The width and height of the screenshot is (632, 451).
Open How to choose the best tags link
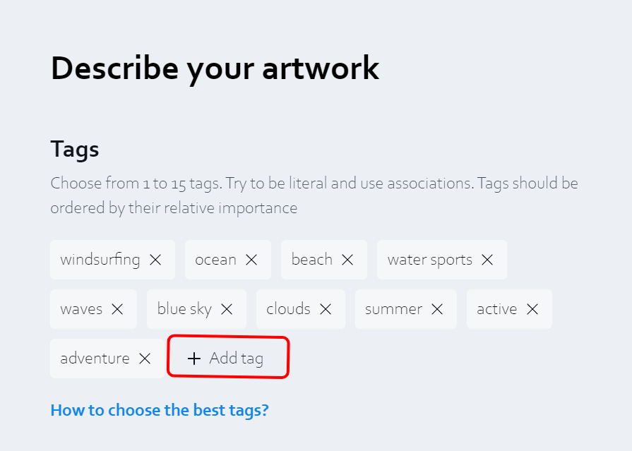point(160,410)
